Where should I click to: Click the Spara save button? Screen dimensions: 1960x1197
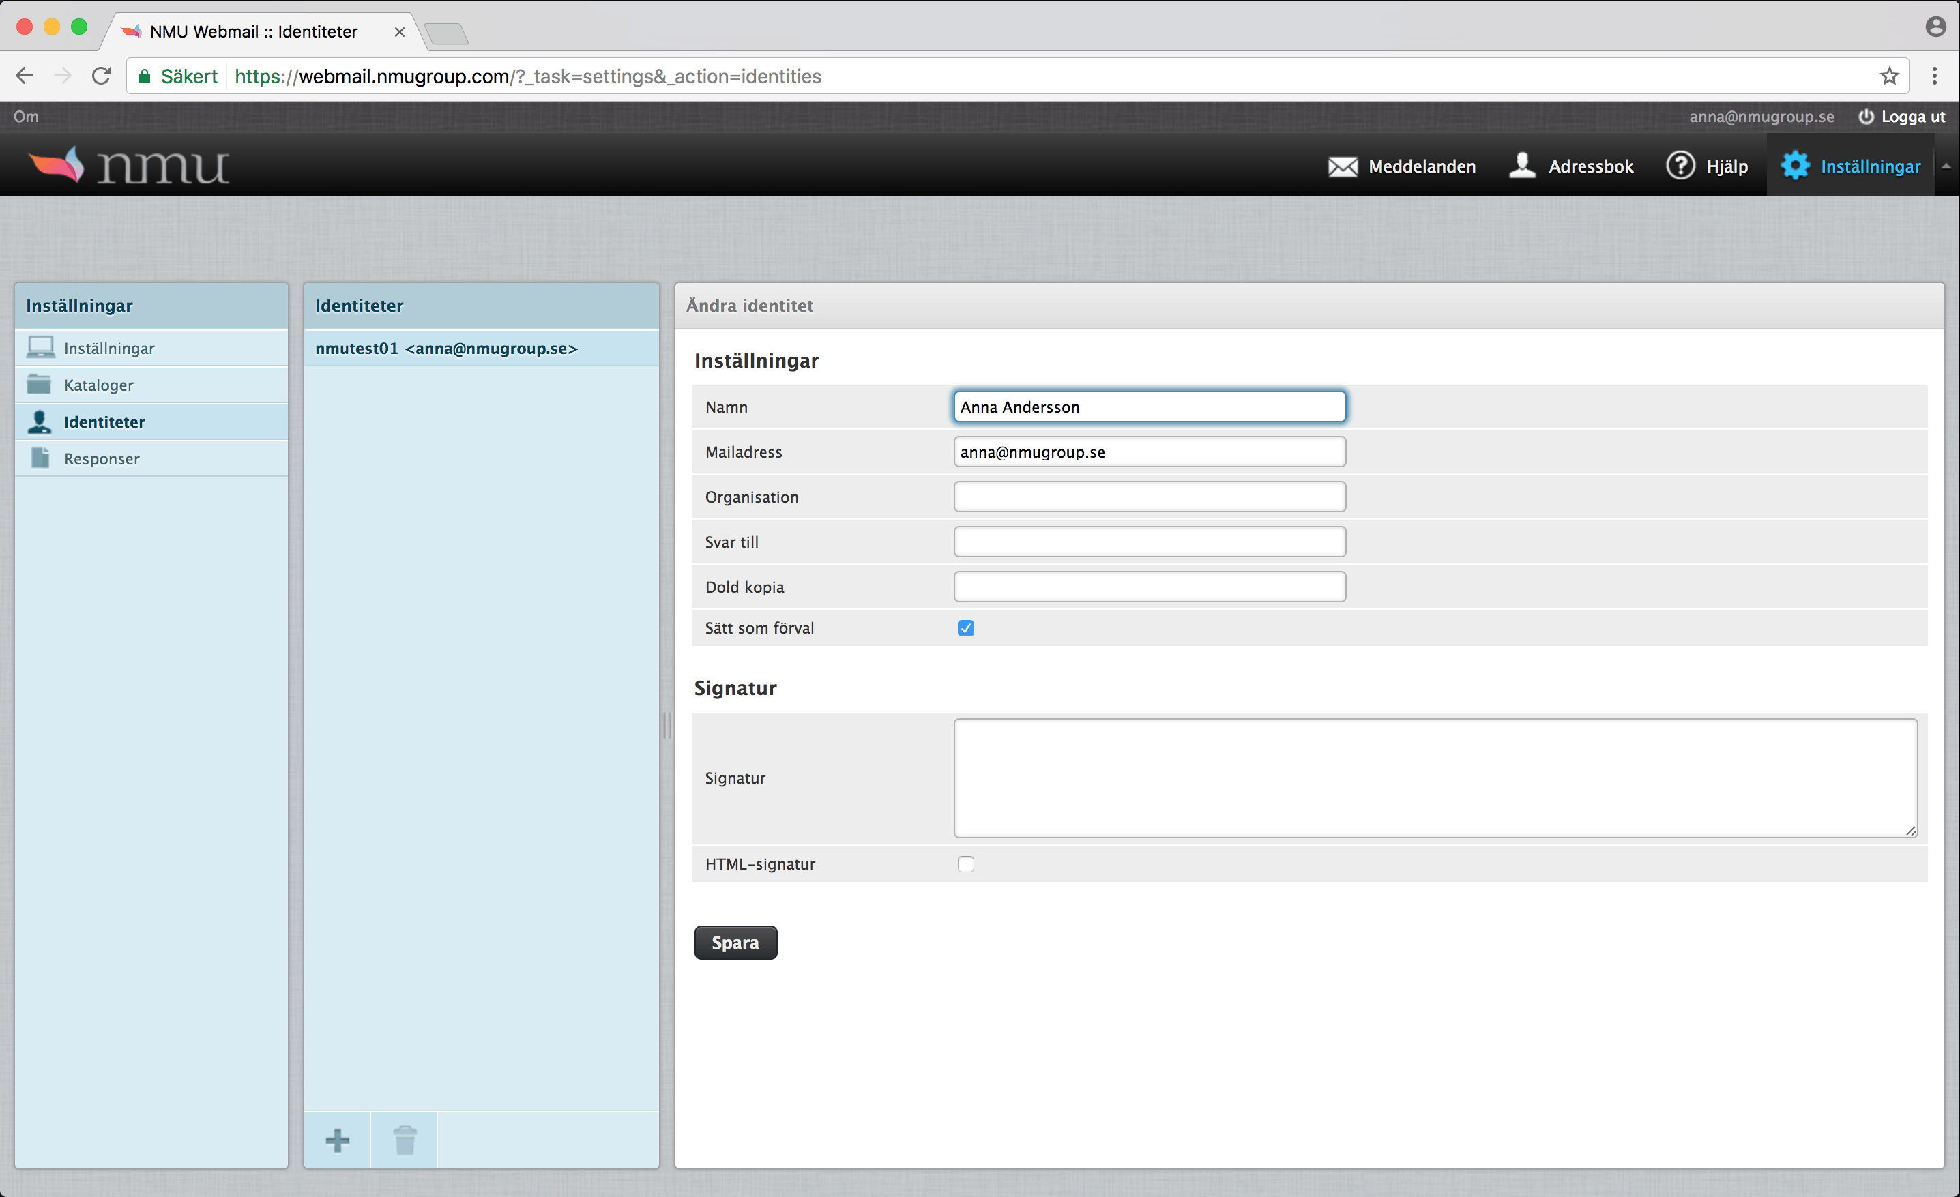[735, 943]
